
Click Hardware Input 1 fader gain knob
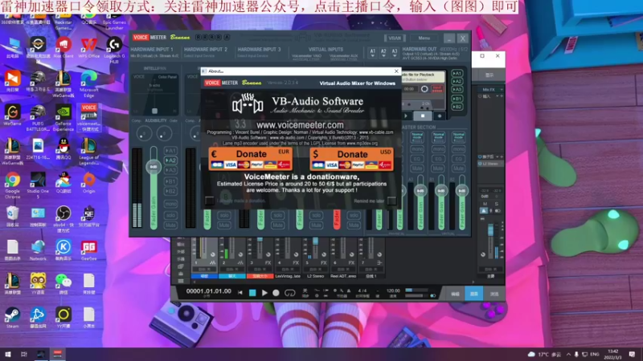(x=154, y=167)
